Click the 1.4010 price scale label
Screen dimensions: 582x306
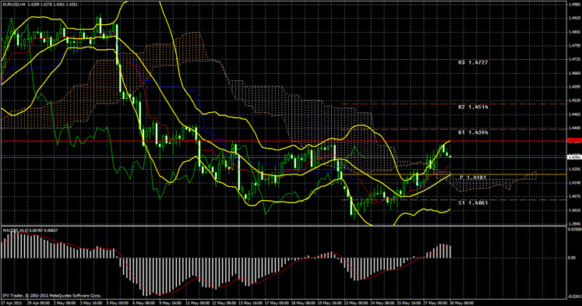tap(574, 211)
